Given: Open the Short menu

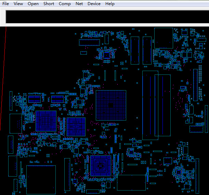Looking at the screenshot, I should tap(49, 4).
